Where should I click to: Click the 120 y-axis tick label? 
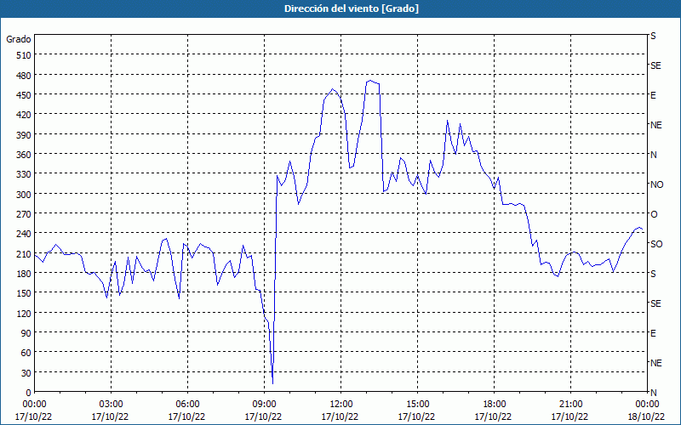click(x=24, y=314)
